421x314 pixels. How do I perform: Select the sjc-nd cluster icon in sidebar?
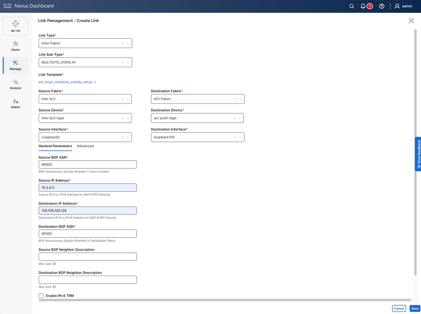tap(15, 26)
